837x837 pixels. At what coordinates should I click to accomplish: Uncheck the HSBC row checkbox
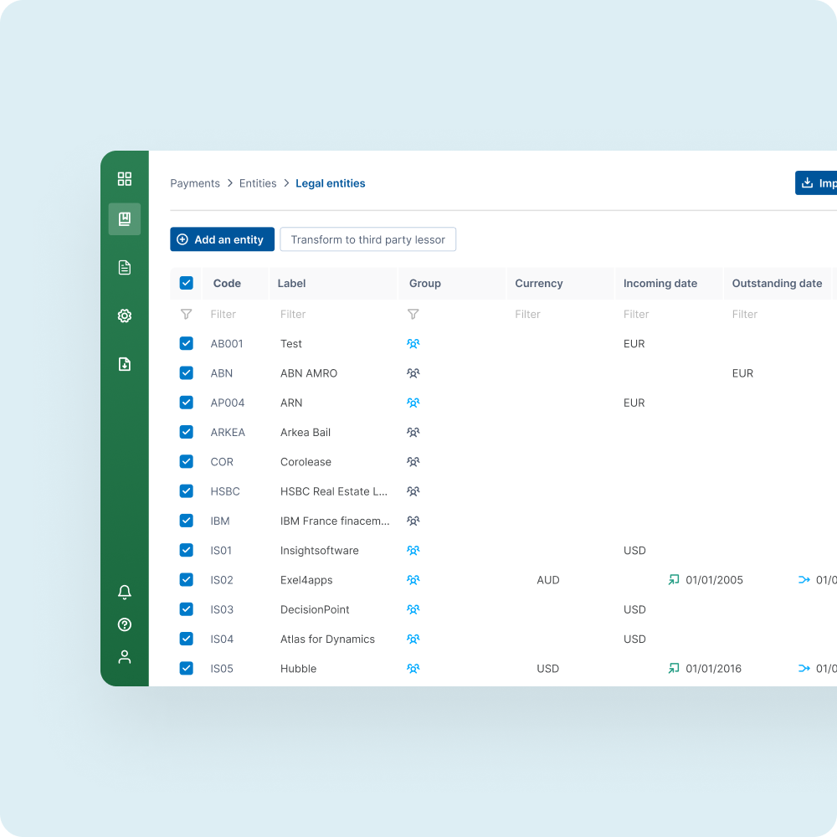pos(187,491)
